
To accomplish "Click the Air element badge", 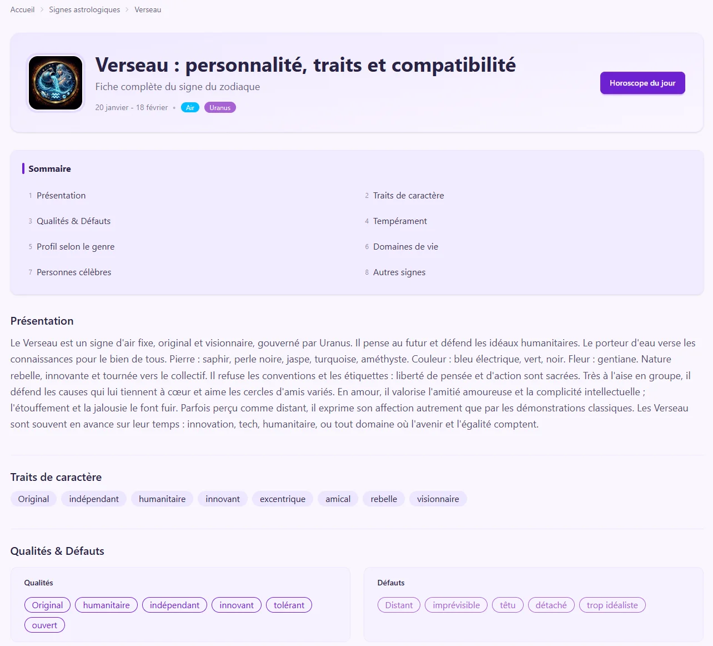I will click(190, 108).
